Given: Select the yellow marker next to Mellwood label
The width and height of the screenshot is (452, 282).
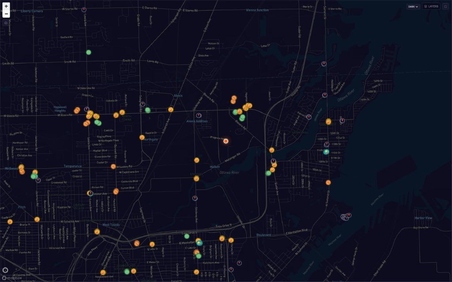Looking at the screenshot, I should [x=21, y=167].
